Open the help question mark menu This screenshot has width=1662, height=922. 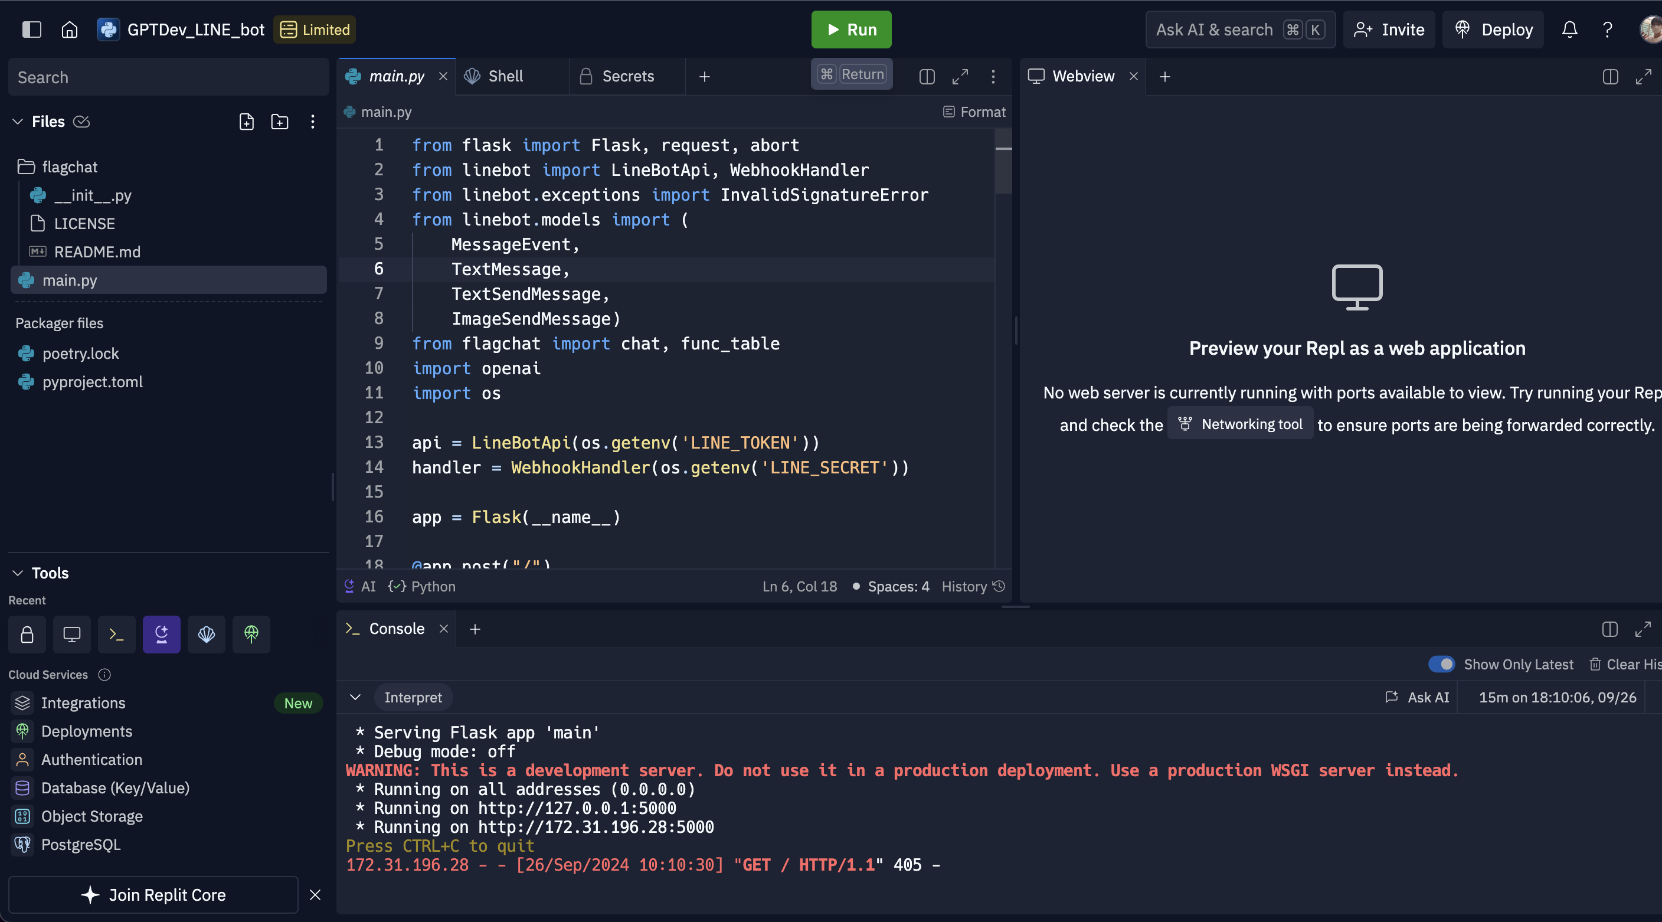click(x=1607, y=30)
